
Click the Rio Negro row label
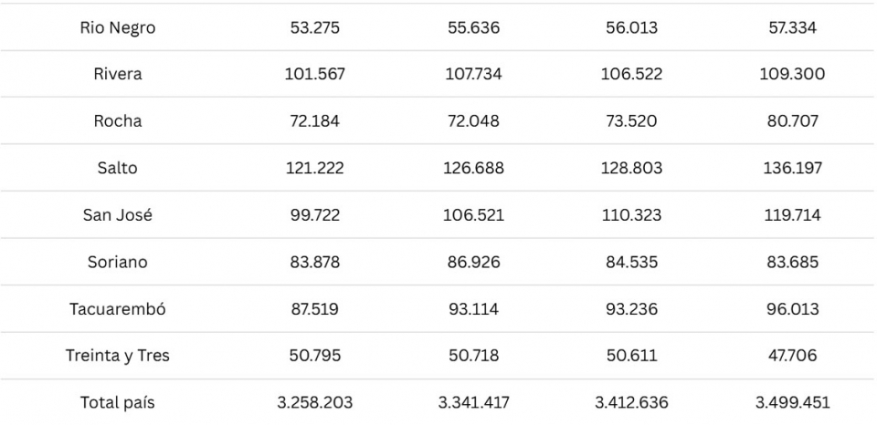coord(118,27)
